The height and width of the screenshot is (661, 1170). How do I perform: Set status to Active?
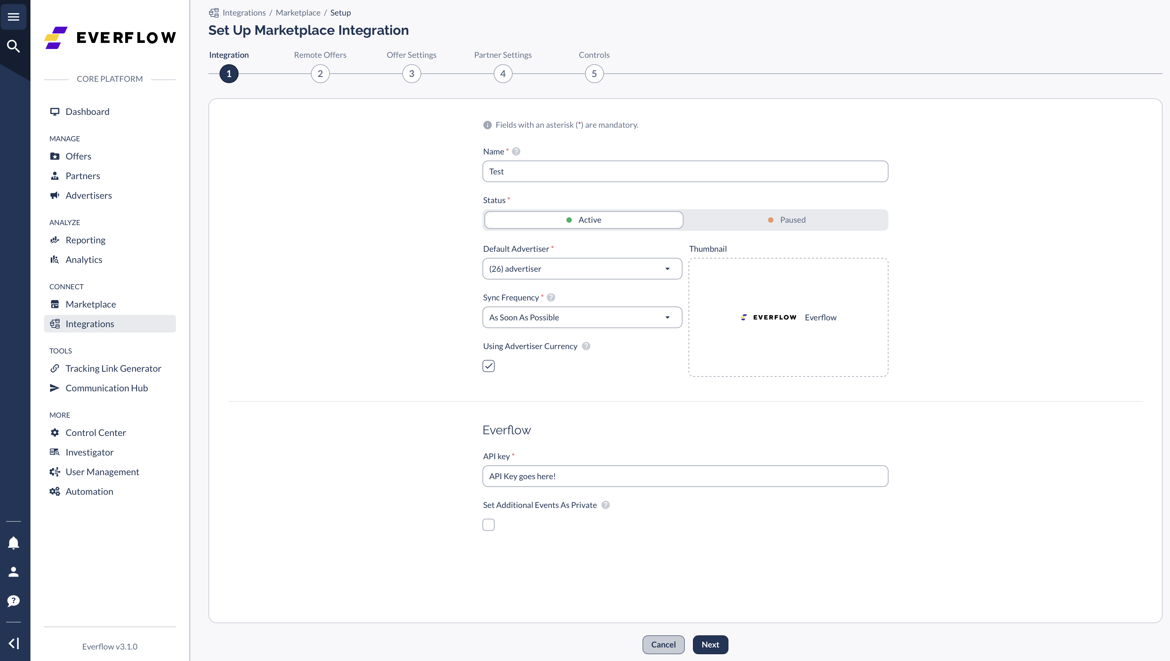(x=584, y=220)
